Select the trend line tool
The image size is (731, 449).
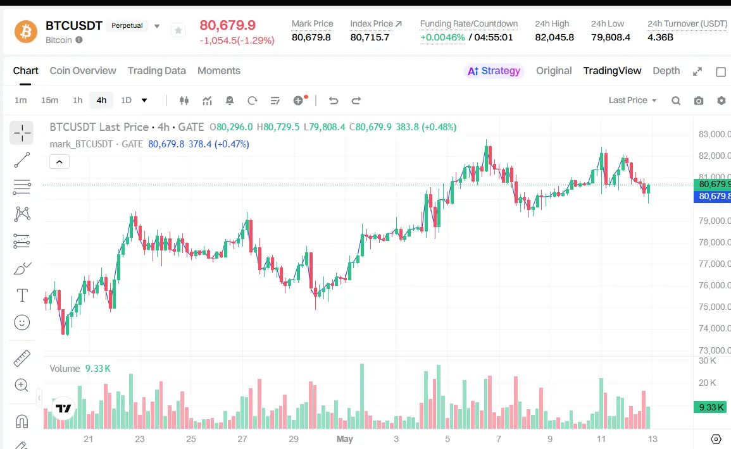click(x=22, y=160)
